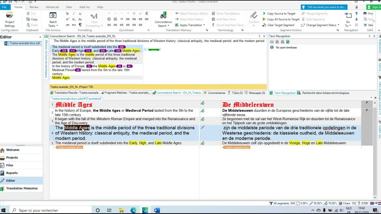The height and width of the screenshot is (214, 381).
Task: Close the Term Recognition pane
Action: point(374,36)
